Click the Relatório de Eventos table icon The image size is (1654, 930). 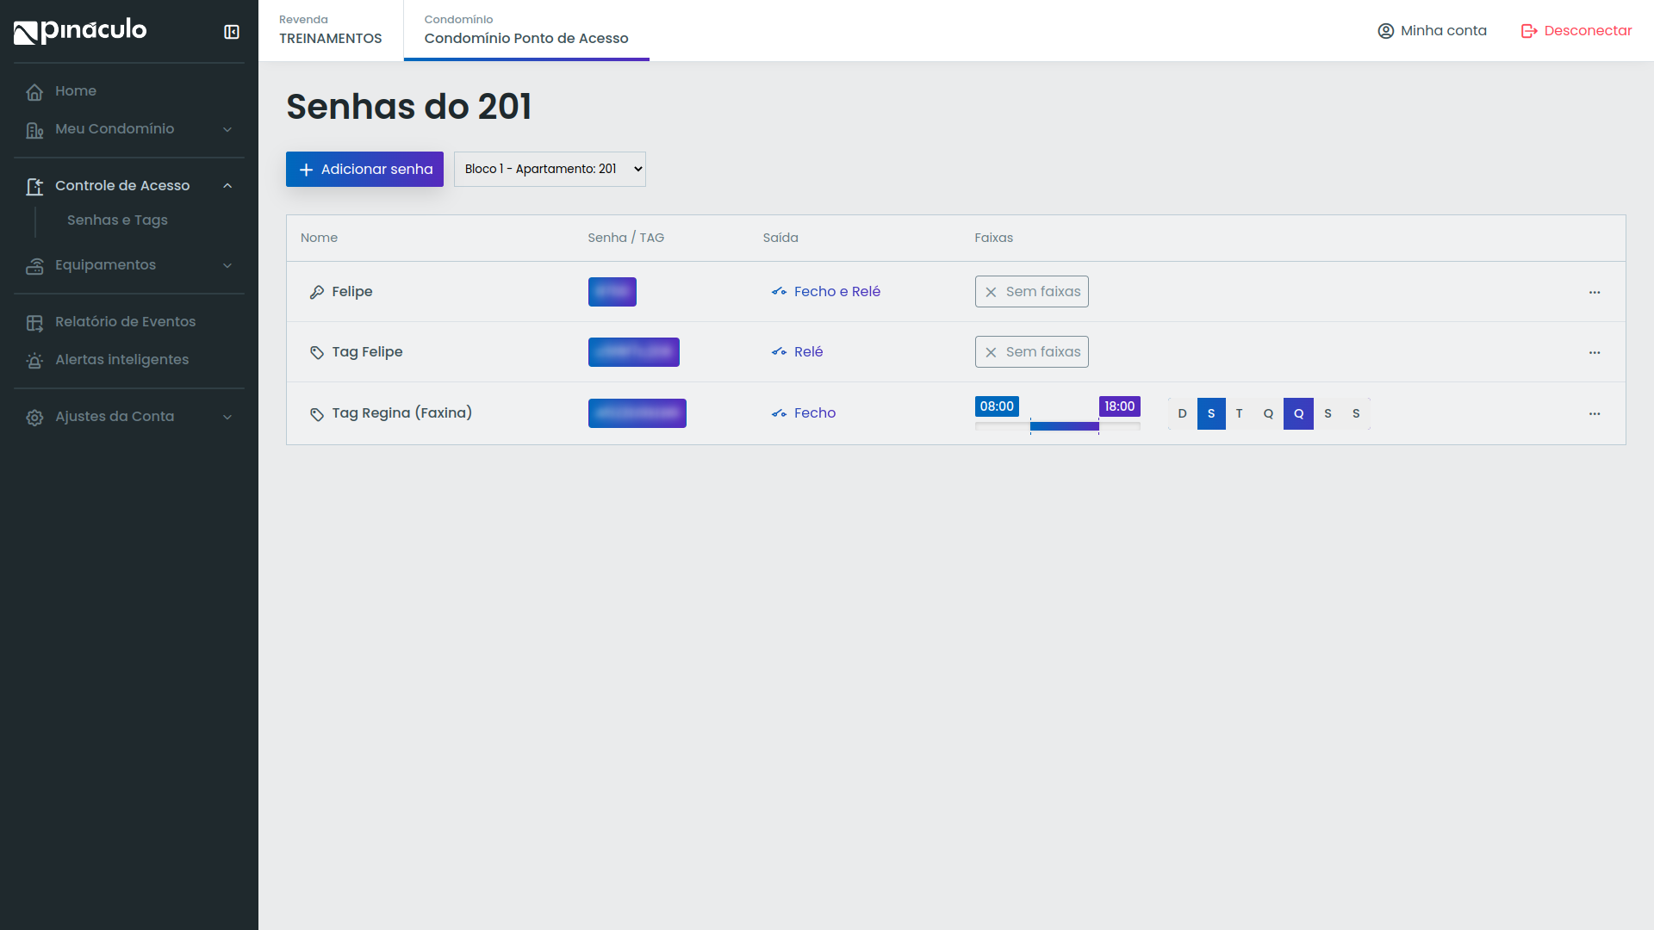[34, 323]
